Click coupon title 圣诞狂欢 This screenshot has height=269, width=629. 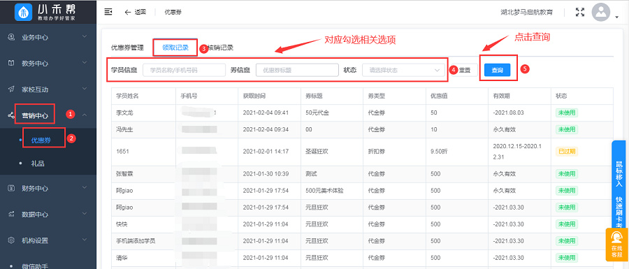(x=317, y=152)
